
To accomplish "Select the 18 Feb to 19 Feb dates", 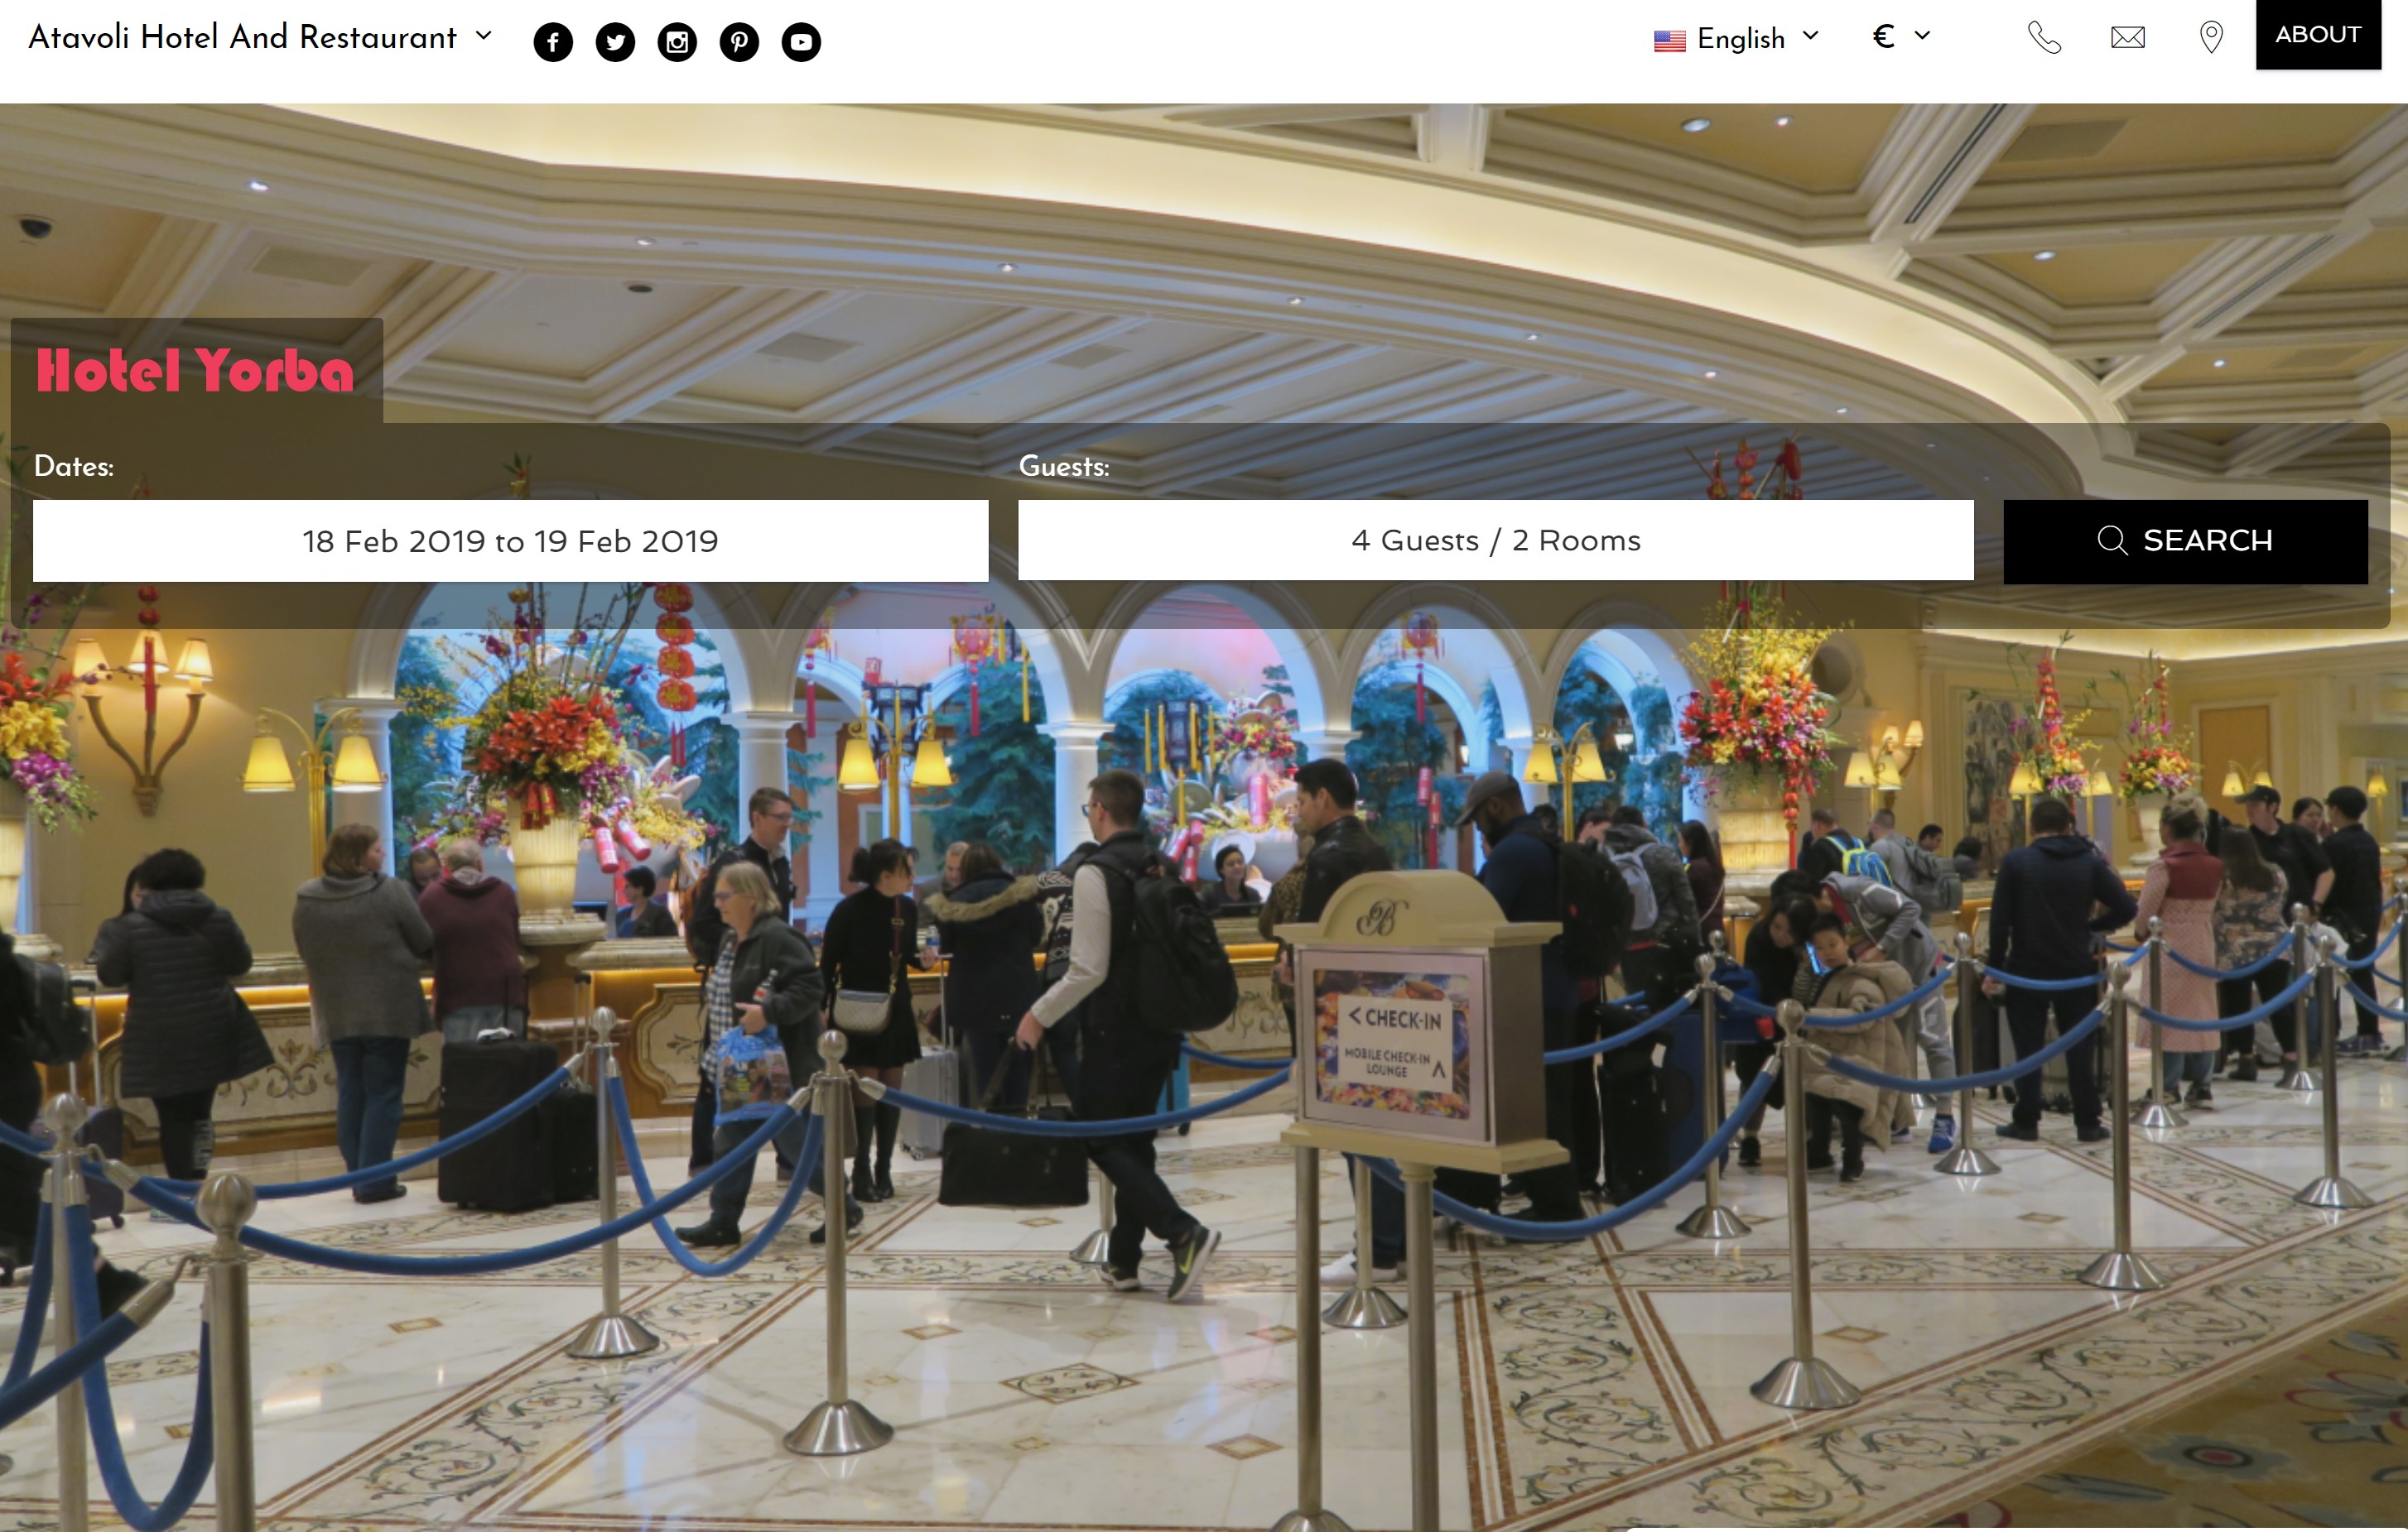I will [509, 539].
